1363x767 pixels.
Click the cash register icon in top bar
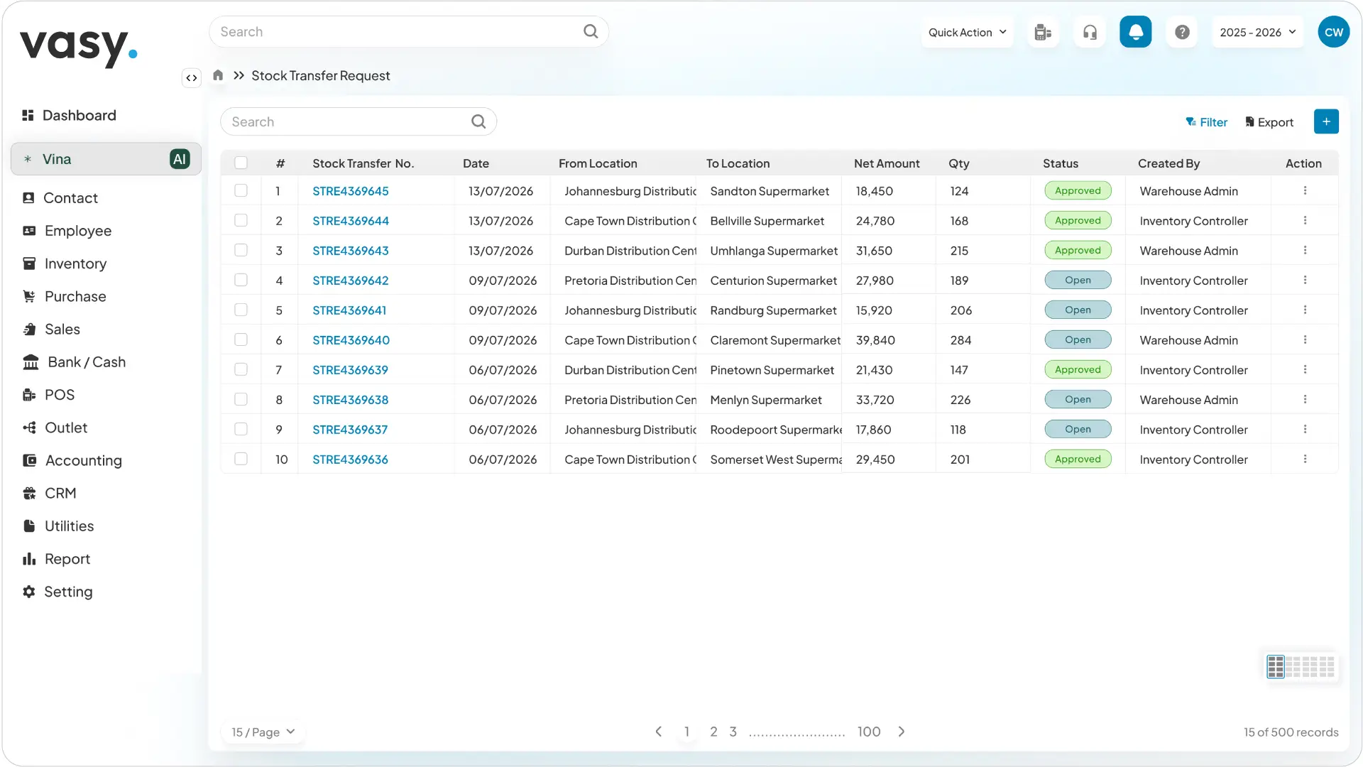pyautogui.click(x=1043, y=32)
